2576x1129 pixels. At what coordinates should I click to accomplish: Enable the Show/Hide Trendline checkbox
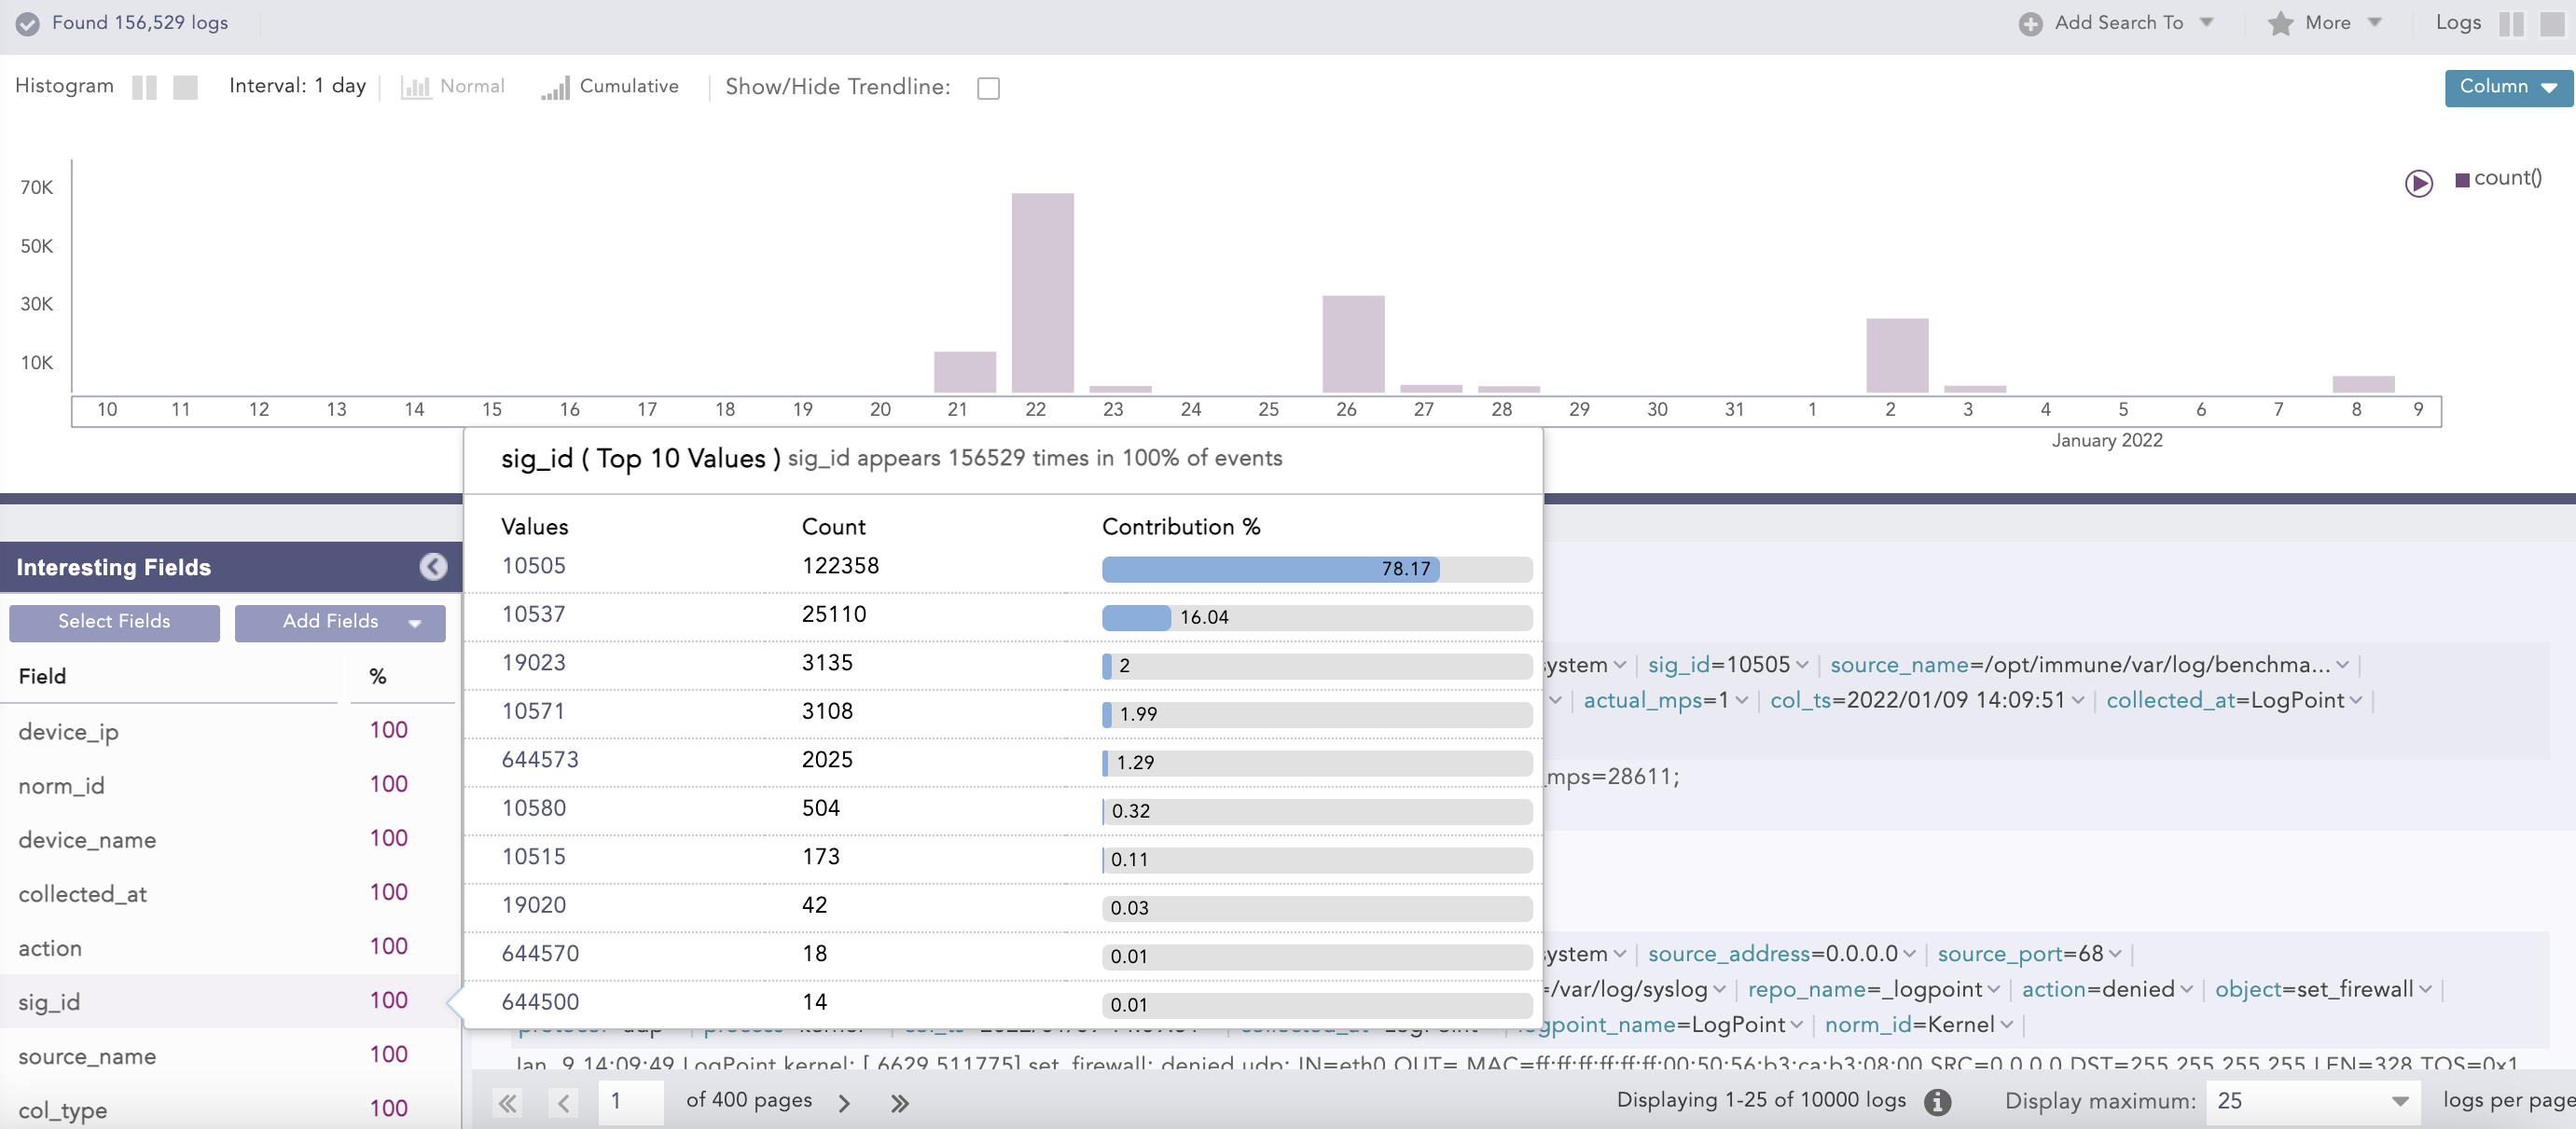(x=988, y=88)
